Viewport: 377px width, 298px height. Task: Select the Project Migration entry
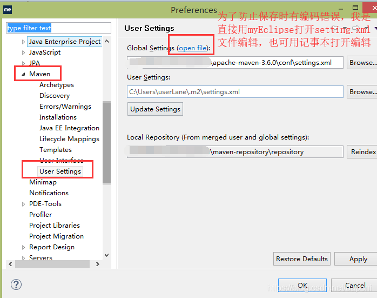coord(56,236)
